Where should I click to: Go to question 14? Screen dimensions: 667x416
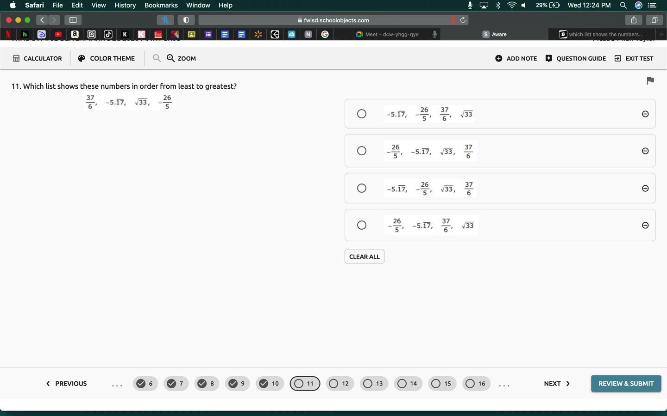408,384
